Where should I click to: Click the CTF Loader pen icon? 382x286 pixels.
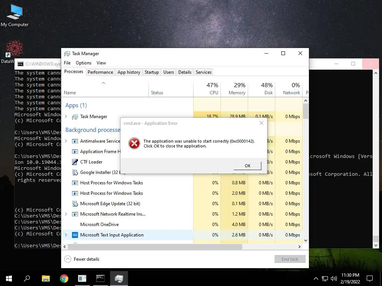[x=75, y=162]
